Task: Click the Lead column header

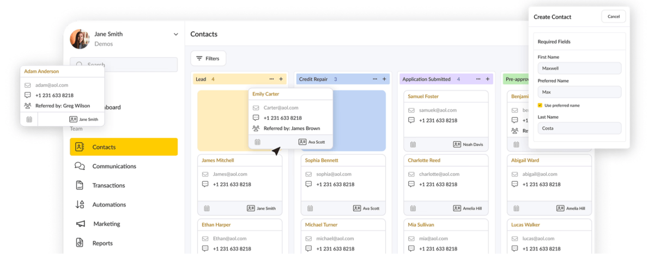Action: point(240,79)
